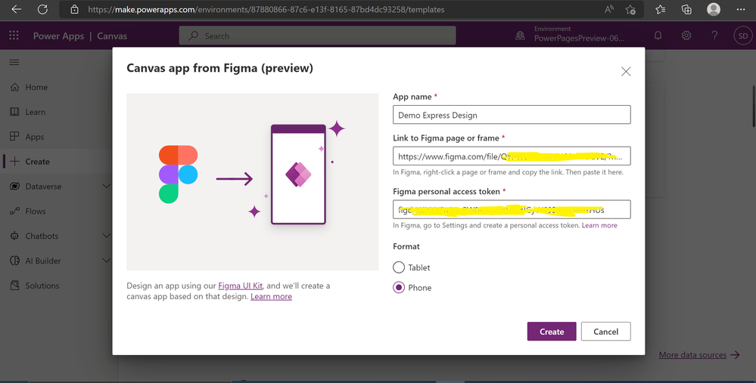
Task: Open the Power Apps app launcher waffle
Action: coord(14,35)
